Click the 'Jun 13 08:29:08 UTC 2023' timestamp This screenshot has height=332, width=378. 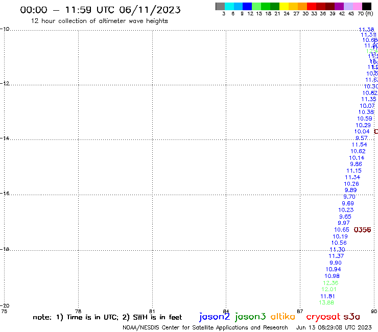pyautogui.click(x=334, y=327)
